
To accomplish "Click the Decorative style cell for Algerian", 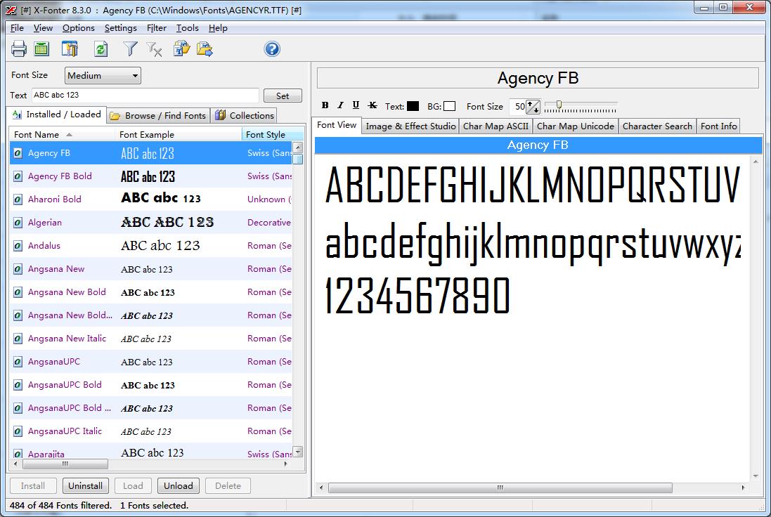I will 269,223.
